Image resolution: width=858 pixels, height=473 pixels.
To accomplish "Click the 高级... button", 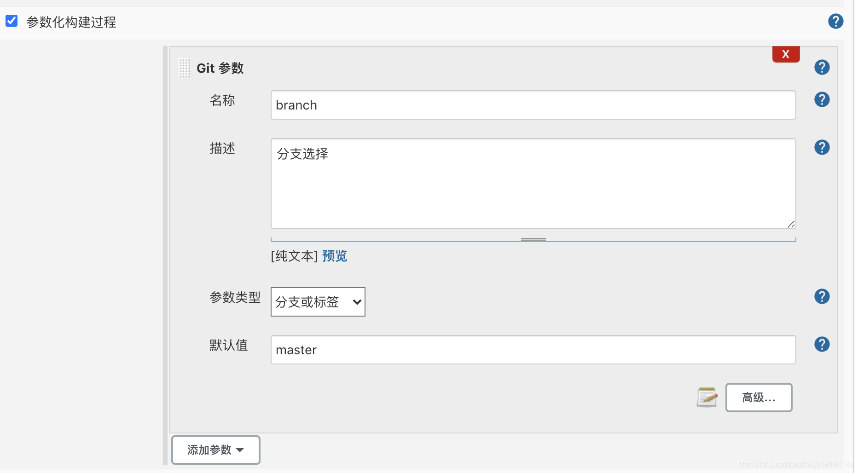I will 759,397.
